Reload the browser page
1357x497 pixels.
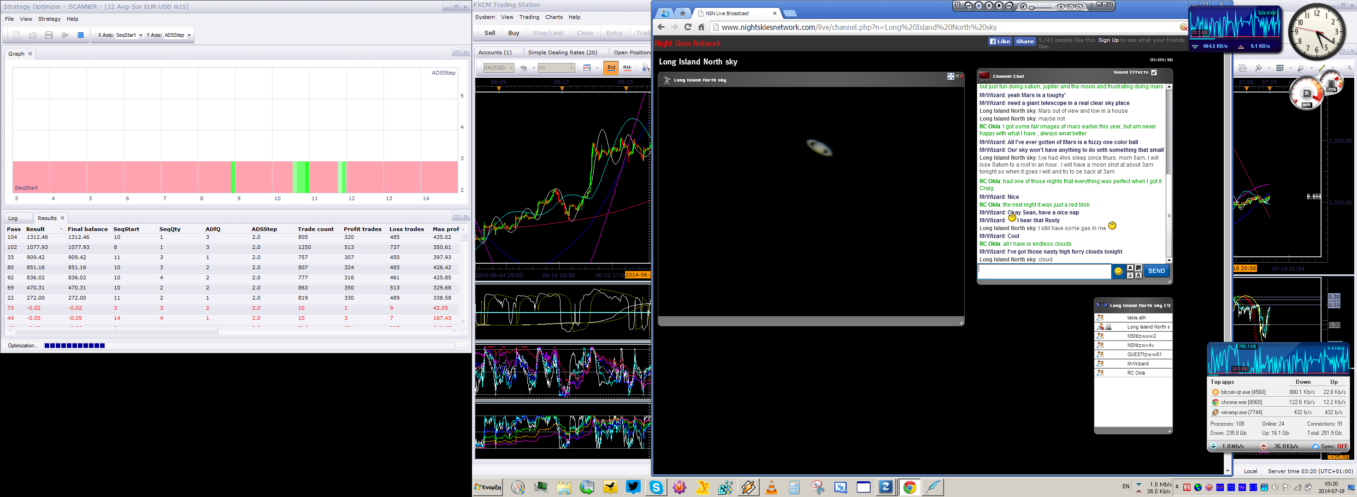[x=687, y=27]
